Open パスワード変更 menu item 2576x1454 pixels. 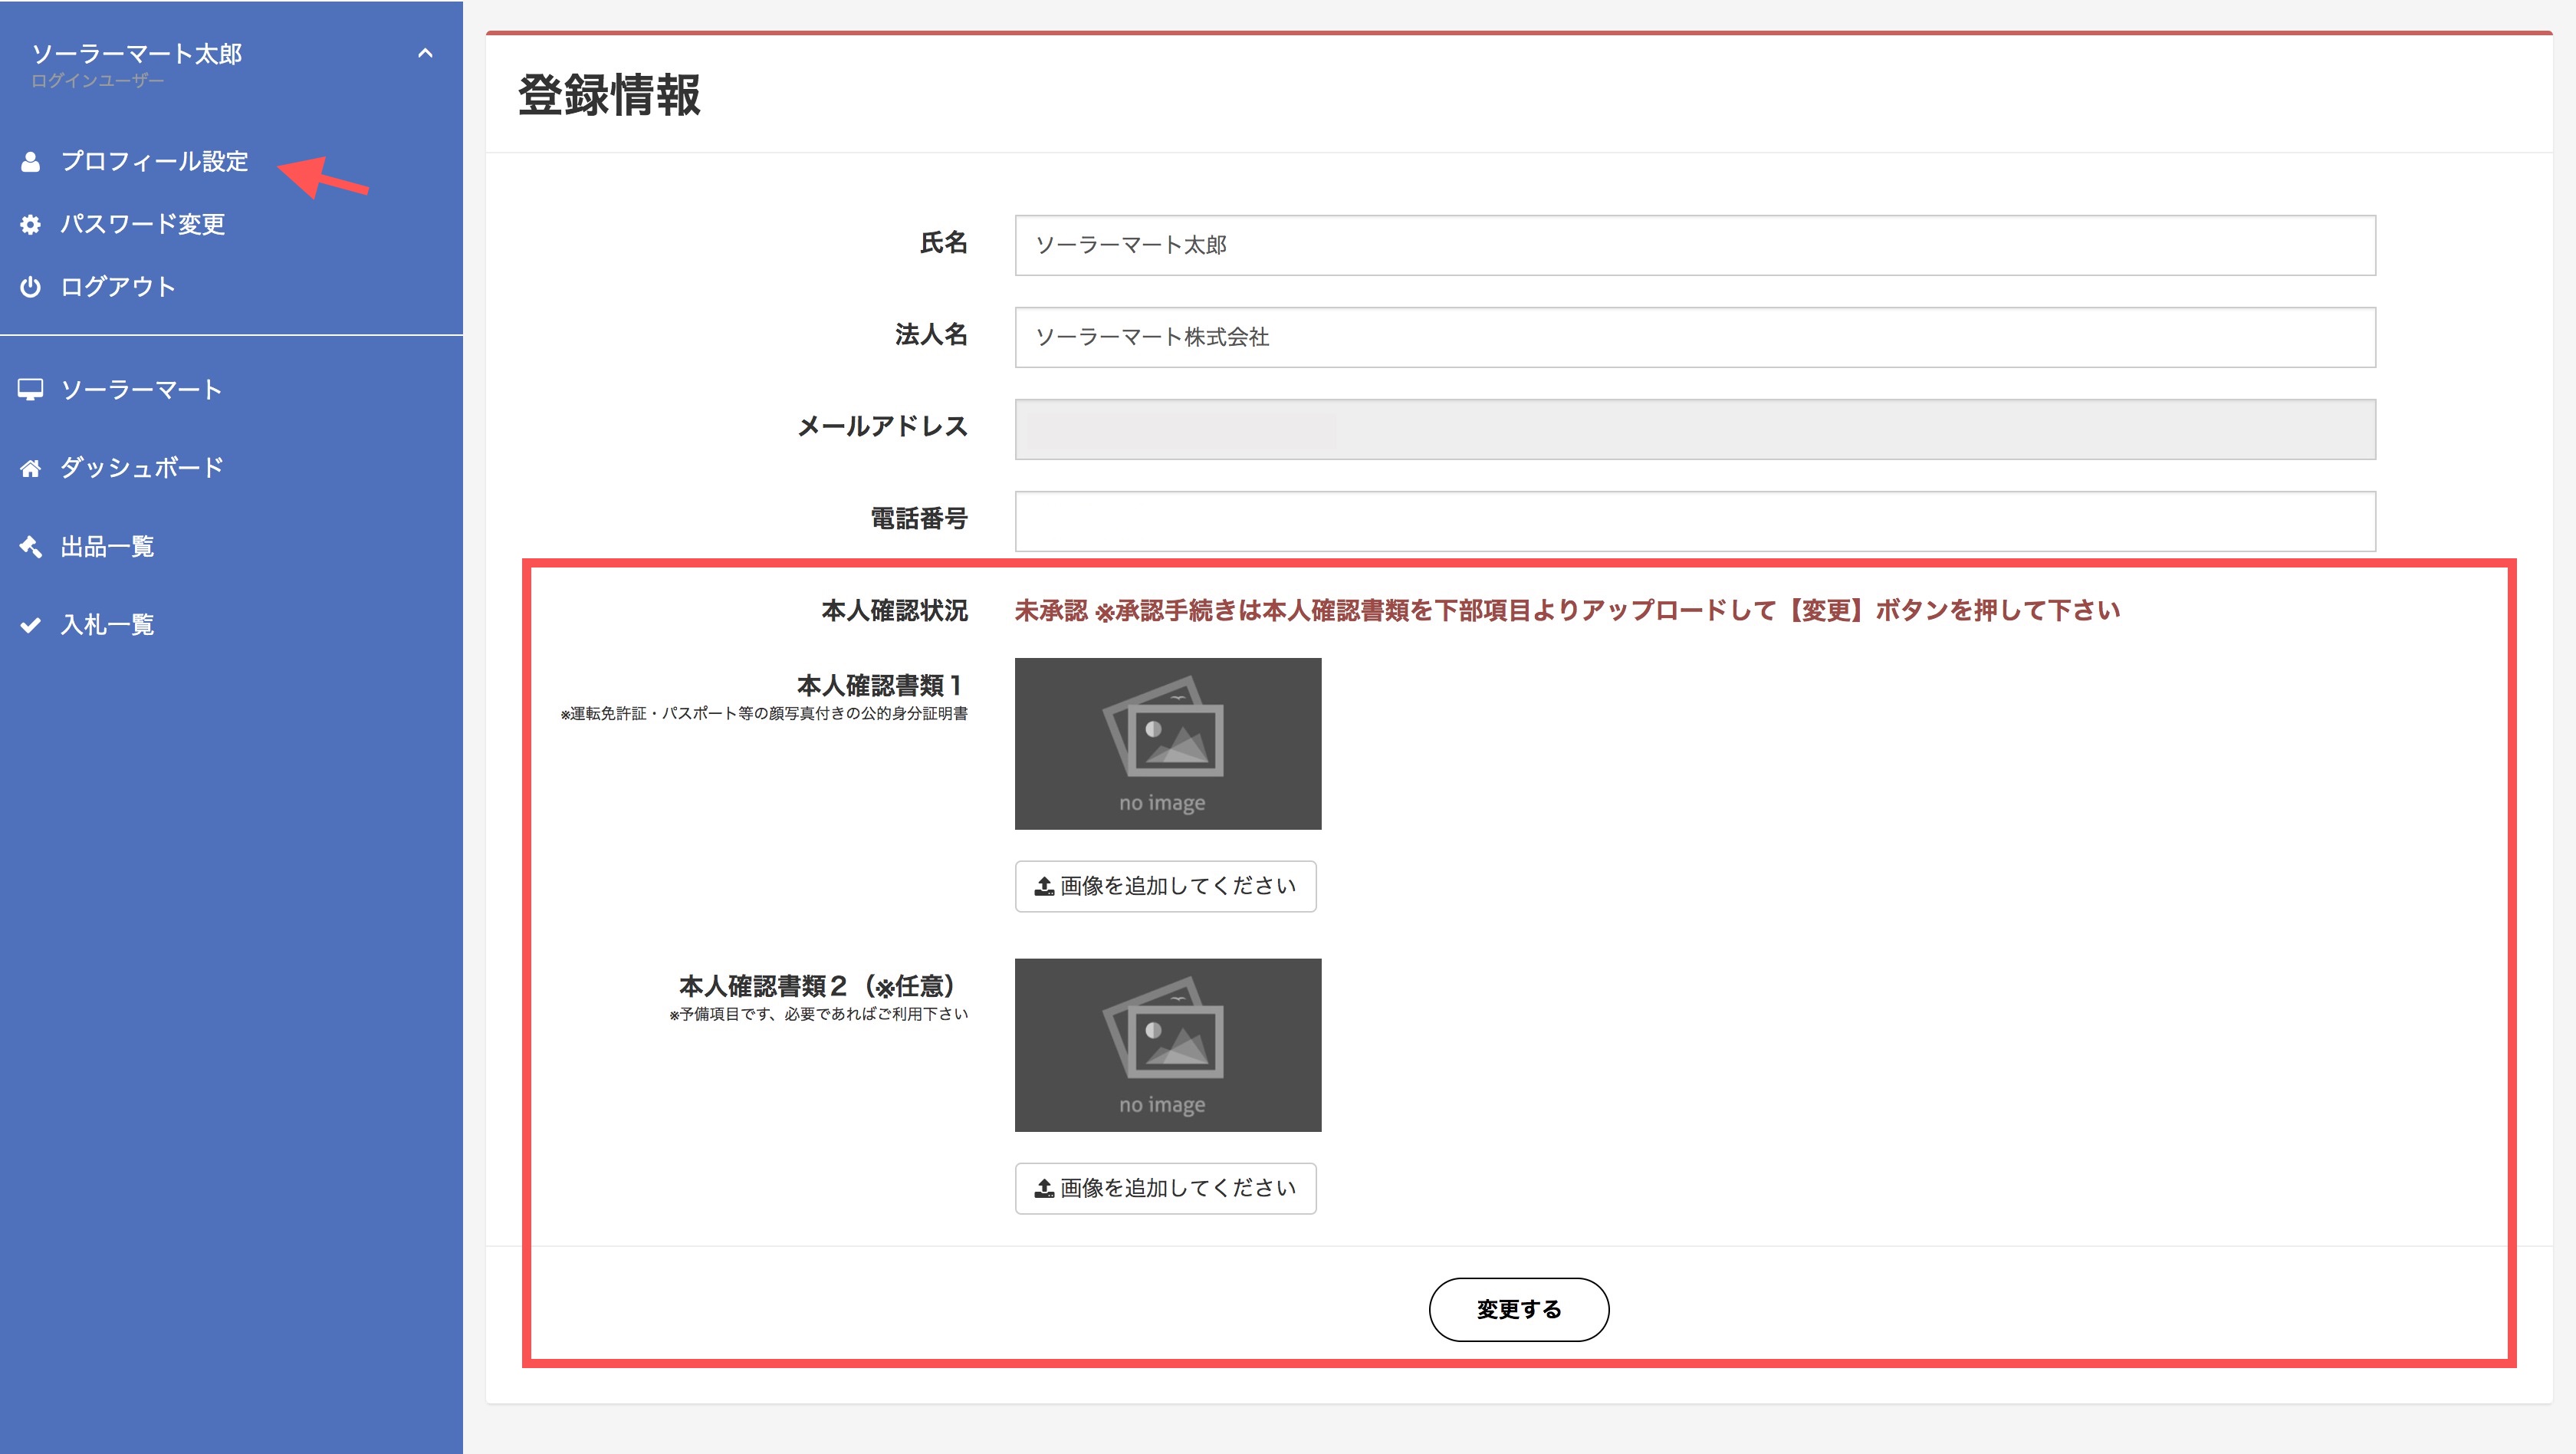[142, 224]
